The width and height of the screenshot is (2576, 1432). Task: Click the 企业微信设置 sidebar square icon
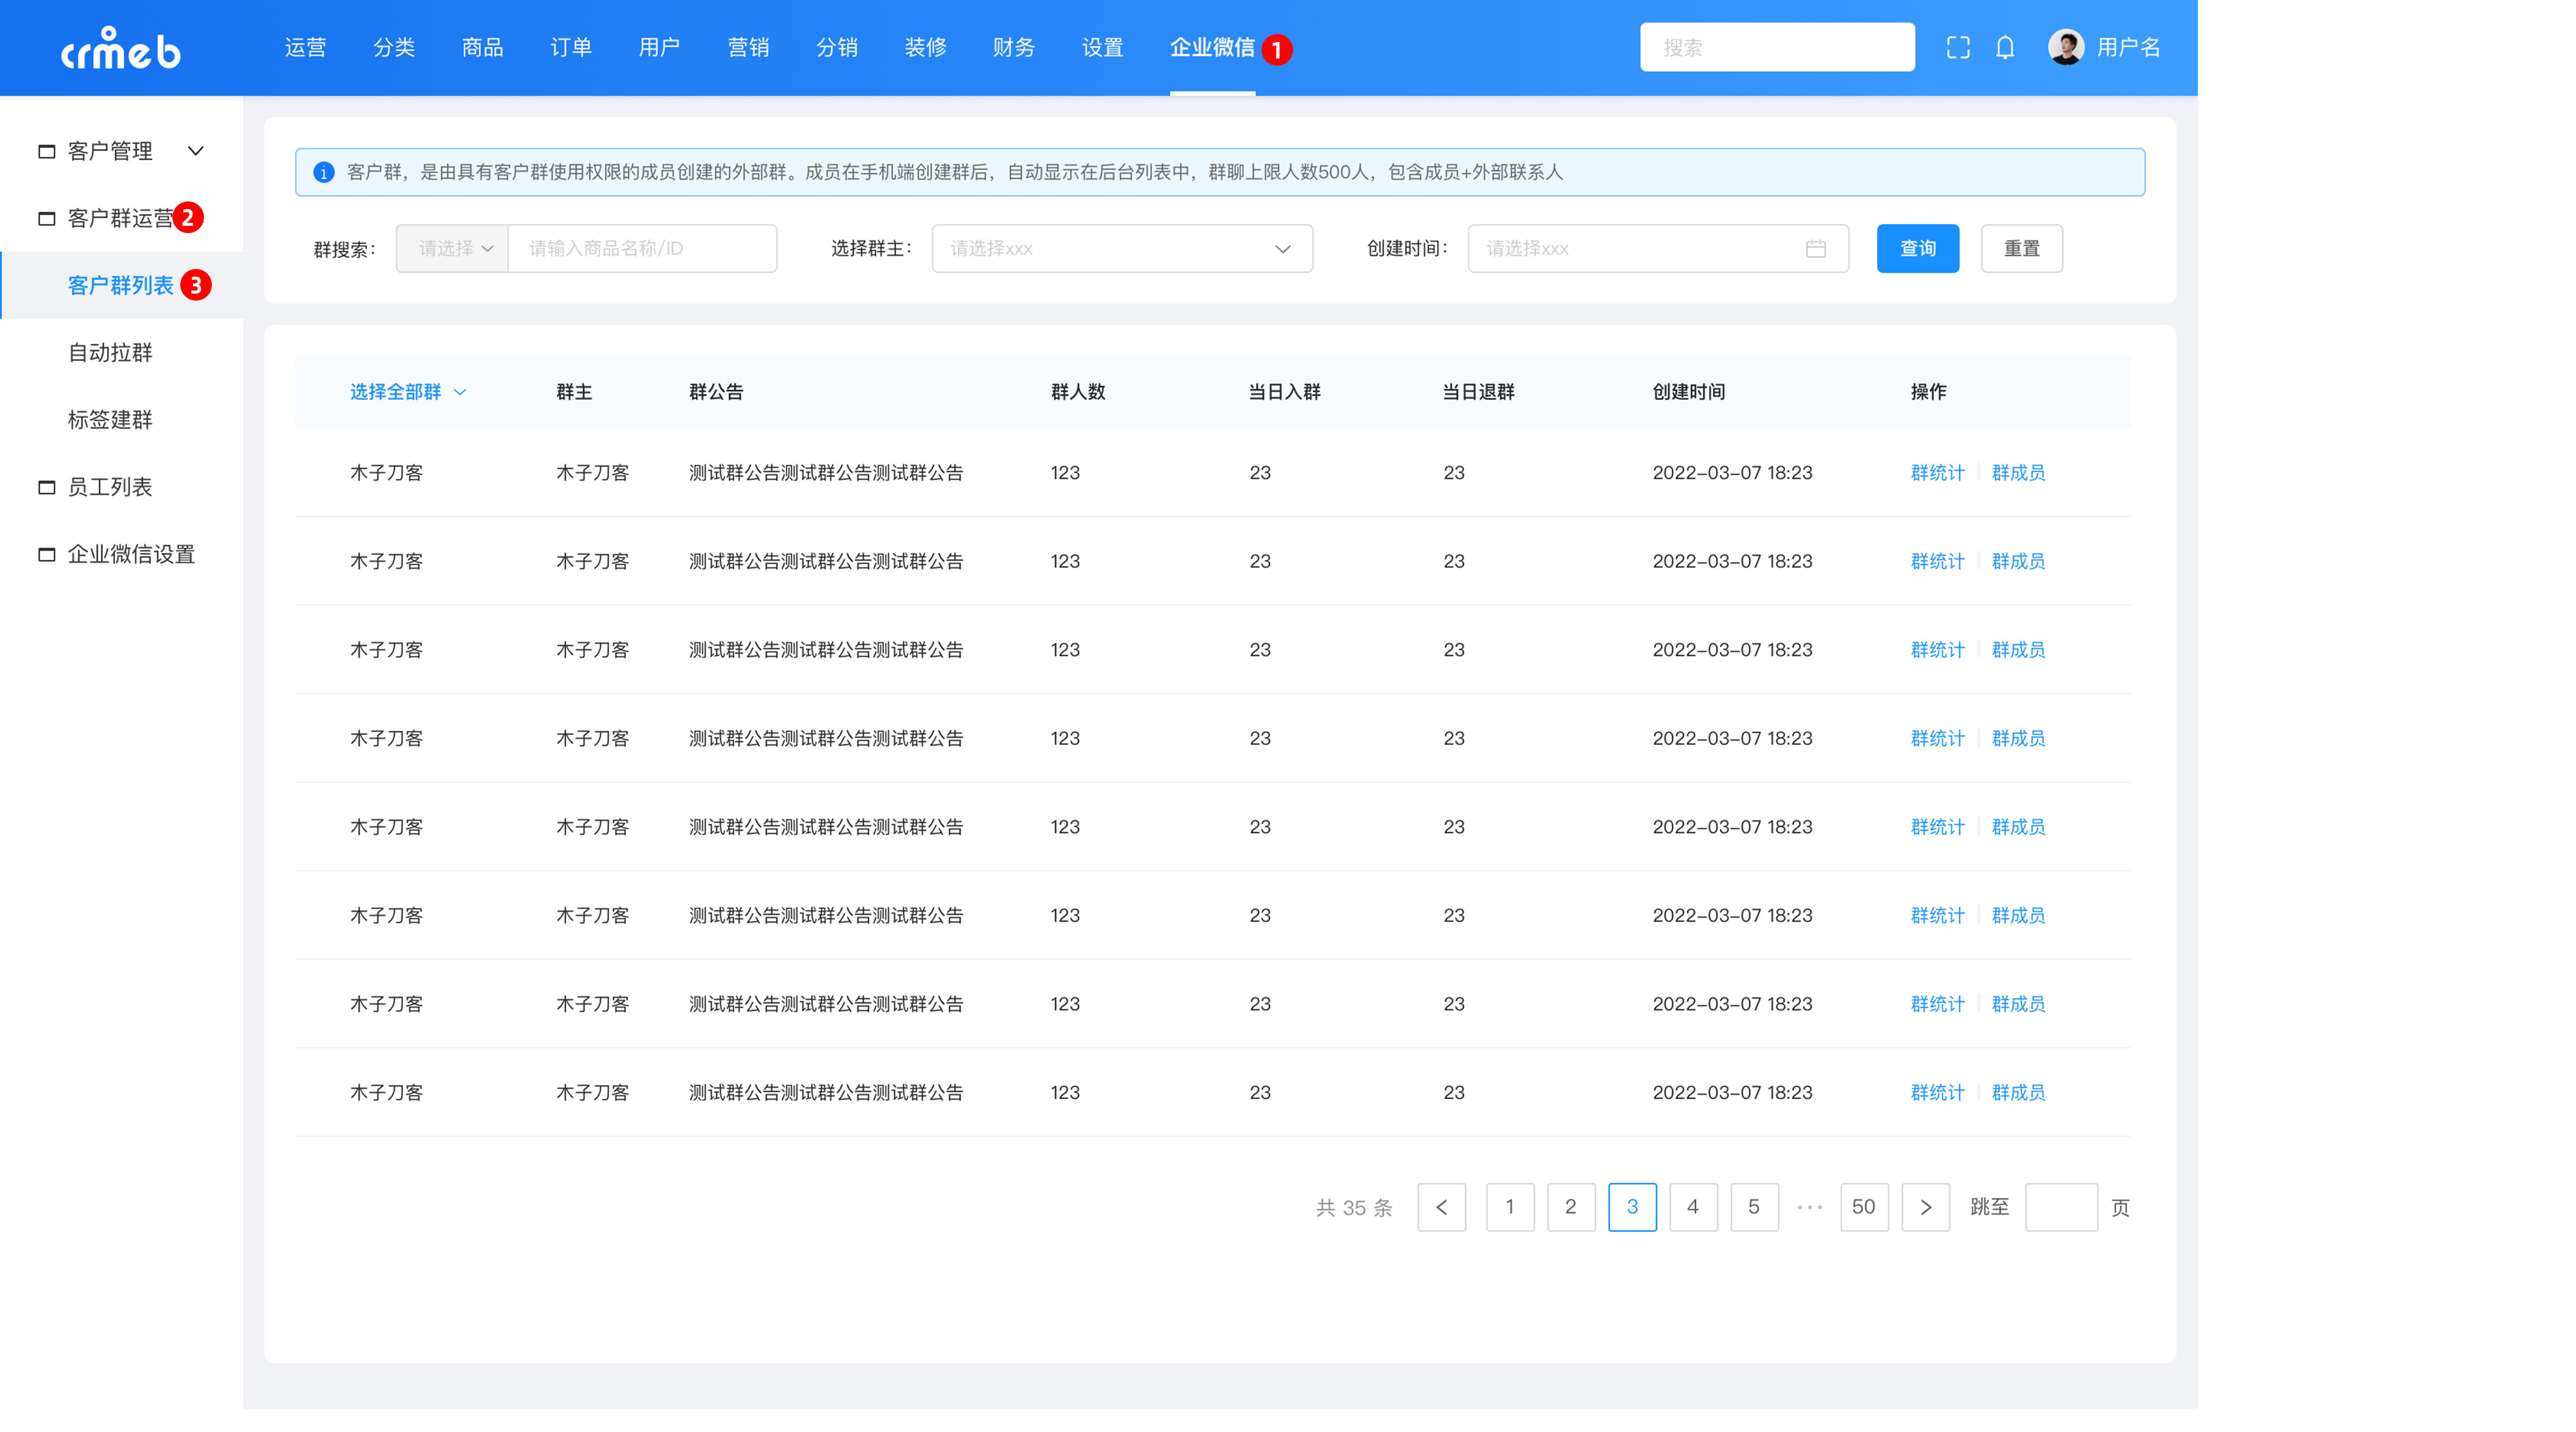[46, 554]
